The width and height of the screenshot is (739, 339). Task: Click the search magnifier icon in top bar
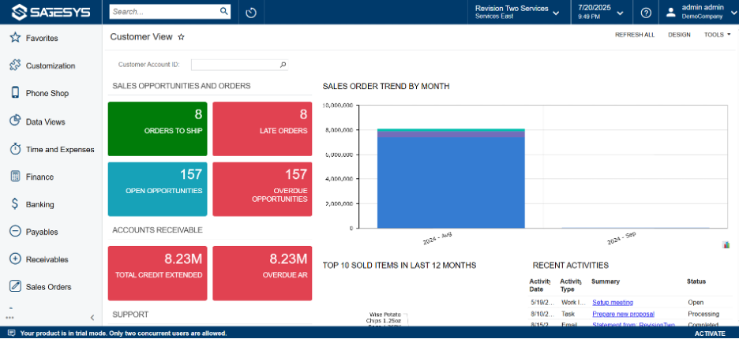[x=223, y=12]
